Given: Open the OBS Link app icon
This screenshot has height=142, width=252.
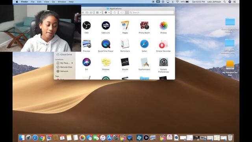Looking at the screenshot, I should pyautogui.click(x=106, y=25).
